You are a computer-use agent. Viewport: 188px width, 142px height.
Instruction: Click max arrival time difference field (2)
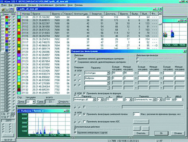136,114
